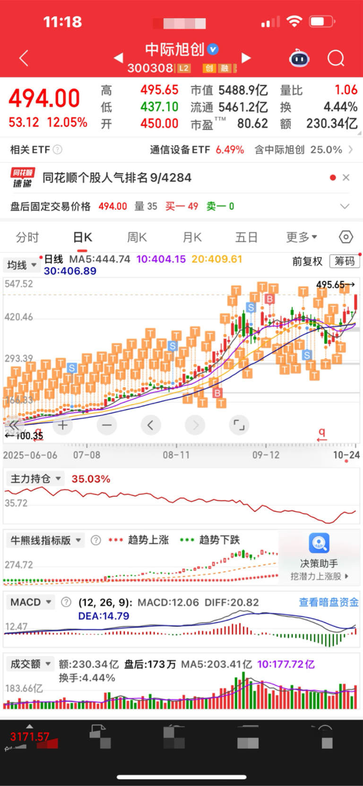363x786 pixels.
Task: Open the 牛熊线指标版 help icon
Action: point(95,540)
